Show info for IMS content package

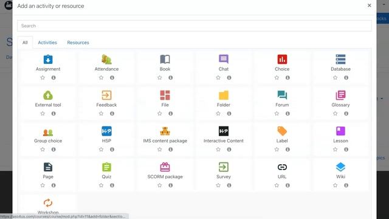point(171,150)
